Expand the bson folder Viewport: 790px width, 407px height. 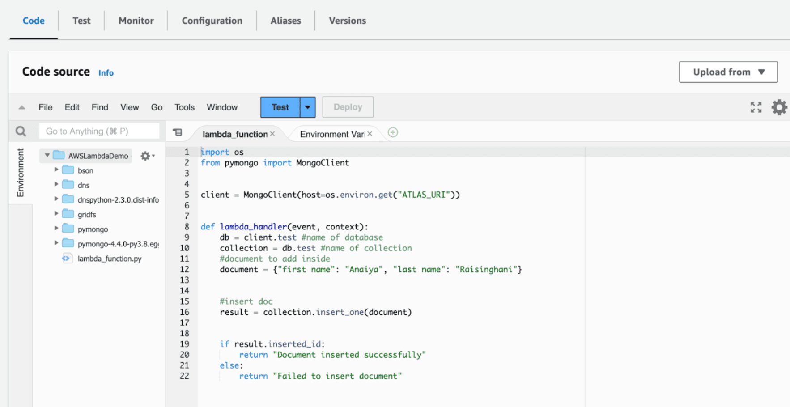pyautogui.click(x=56, y=170)
